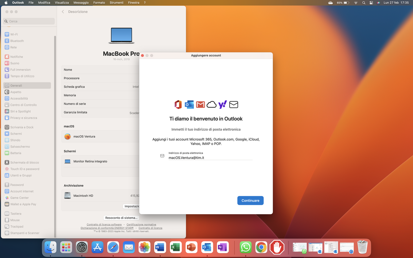Viewport: 413px width, 258px height.
Task: Open the Certificazione normative link
Action: 141,224
